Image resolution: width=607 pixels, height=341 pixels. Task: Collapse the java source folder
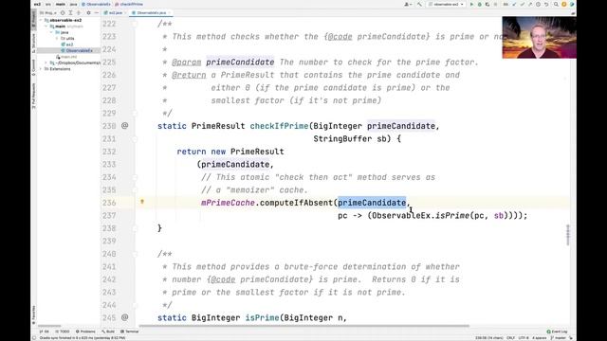pos(51,32)
